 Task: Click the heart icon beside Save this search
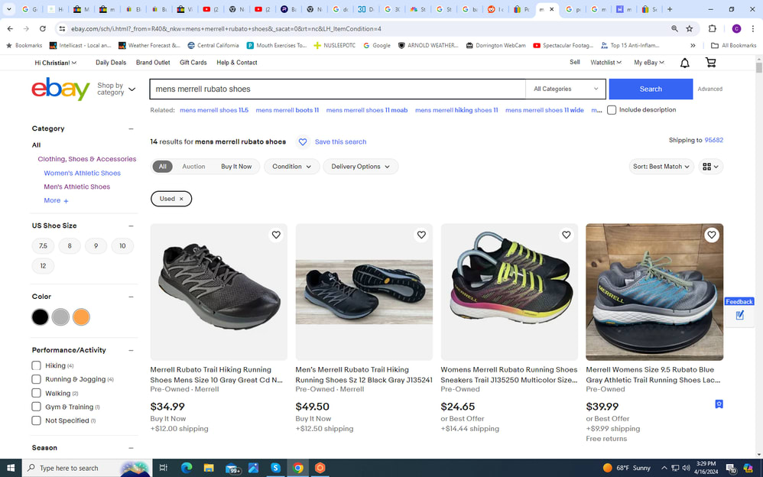(x=303, y=141)
